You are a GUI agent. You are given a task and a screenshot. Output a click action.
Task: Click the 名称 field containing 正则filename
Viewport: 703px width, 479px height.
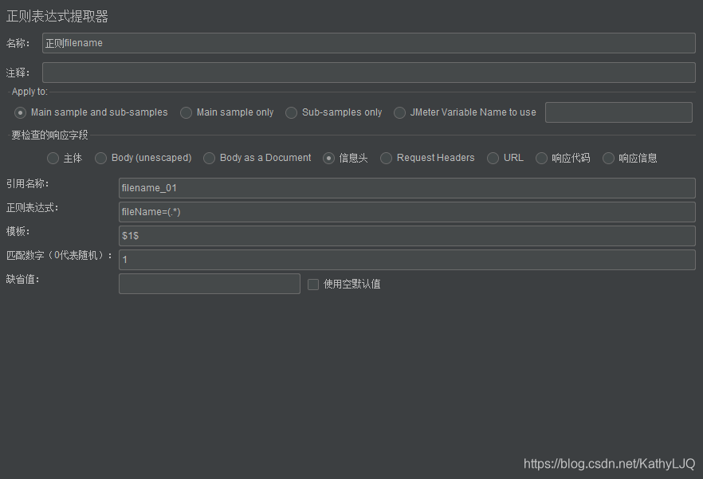coord(368,43)
